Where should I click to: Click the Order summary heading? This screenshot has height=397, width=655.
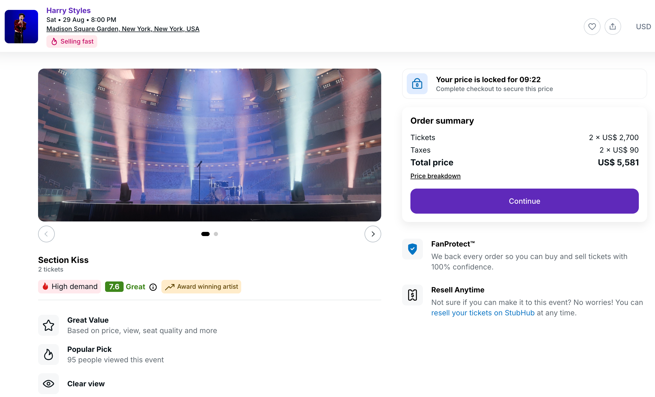442,121
